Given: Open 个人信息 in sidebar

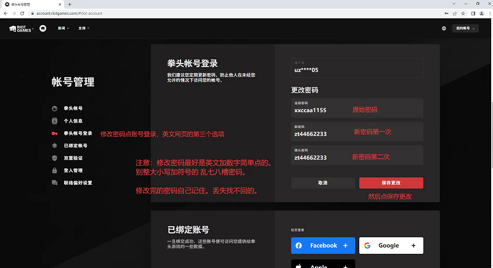Looking at the screenshot, I should tap(73, 121).
